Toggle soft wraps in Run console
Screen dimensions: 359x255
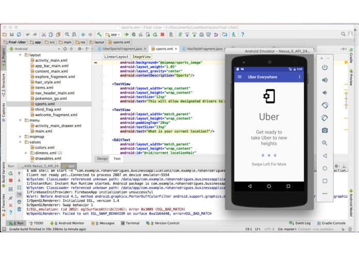19,187
